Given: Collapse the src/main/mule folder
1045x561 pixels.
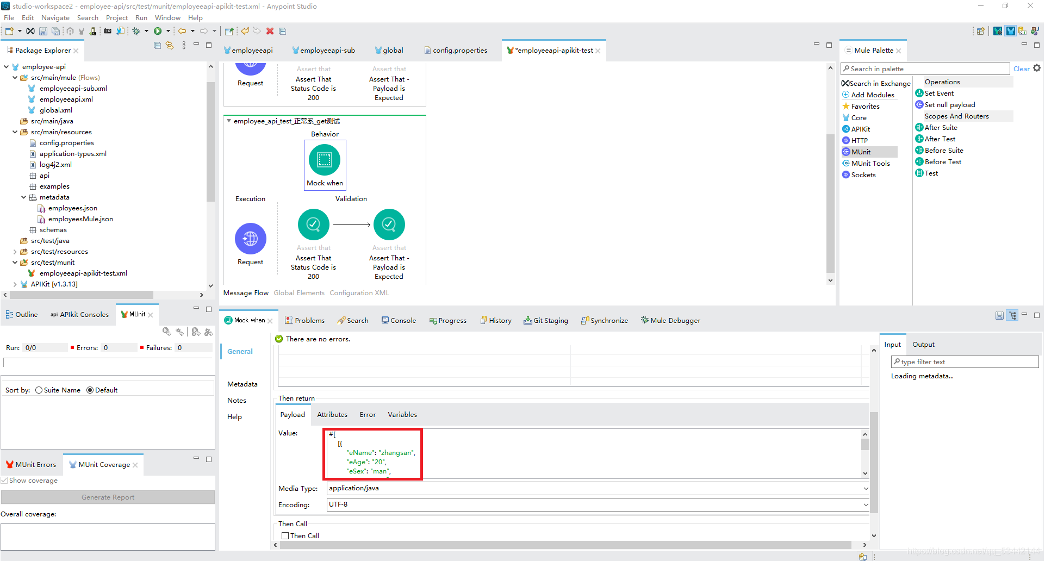Looking at the screenshot, I should pyautogui.click(x=15, y=78).
